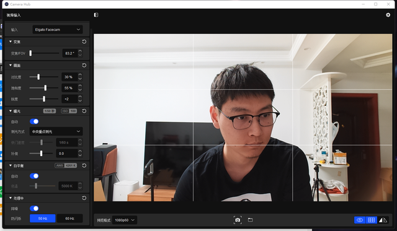Select 50 Hz anti-flicker option

(43, 219)
